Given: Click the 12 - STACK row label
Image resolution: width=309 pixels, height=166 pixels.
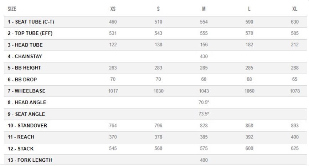Looking at the screenshot, I should click(21, 149).
